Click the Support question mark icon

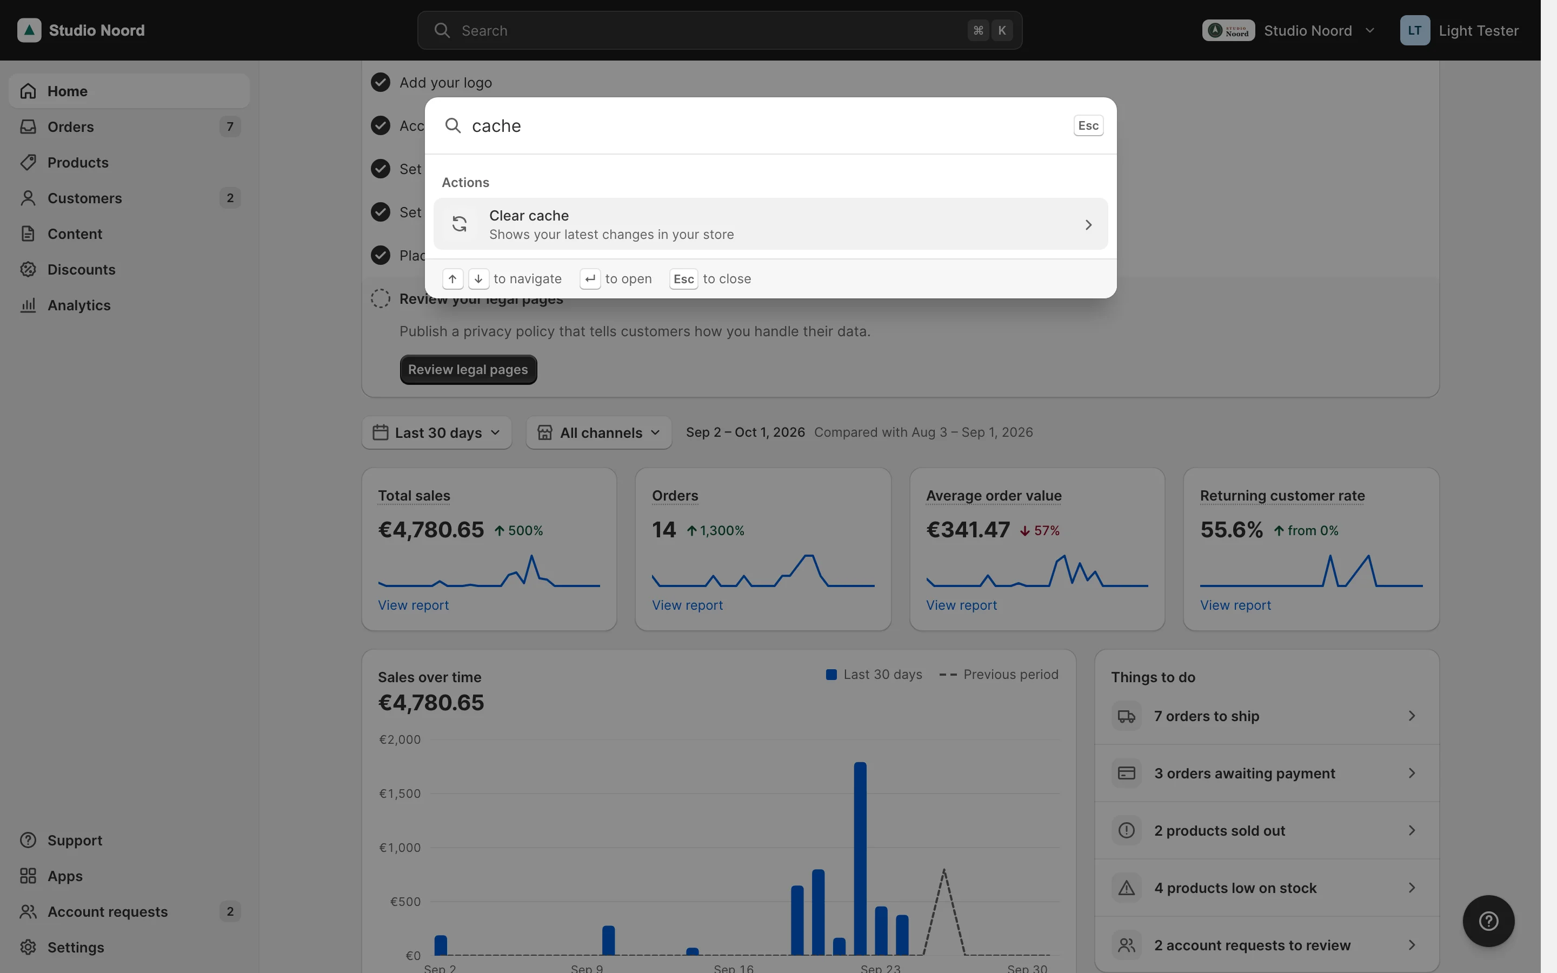point(28,841)
